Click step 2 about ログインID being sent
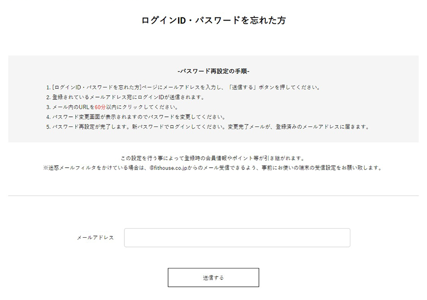Image resolution: width=427 pixels, height=300 pixels. [x=128, y=97]
